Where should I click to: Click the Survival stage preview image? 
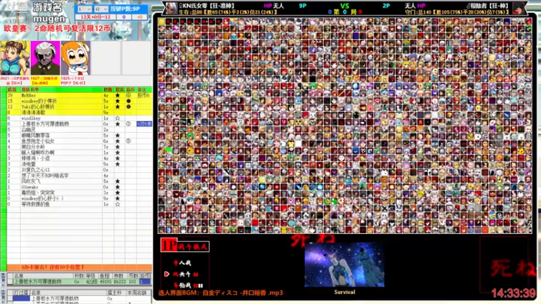point(344,264)
